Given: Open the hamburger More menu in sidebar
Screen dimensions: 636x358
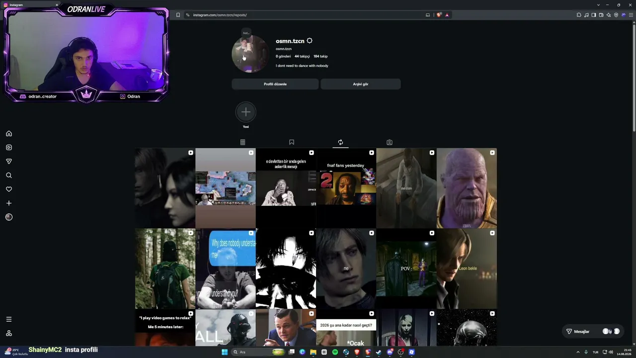Looking at the screenshot, I should point(9,319).
